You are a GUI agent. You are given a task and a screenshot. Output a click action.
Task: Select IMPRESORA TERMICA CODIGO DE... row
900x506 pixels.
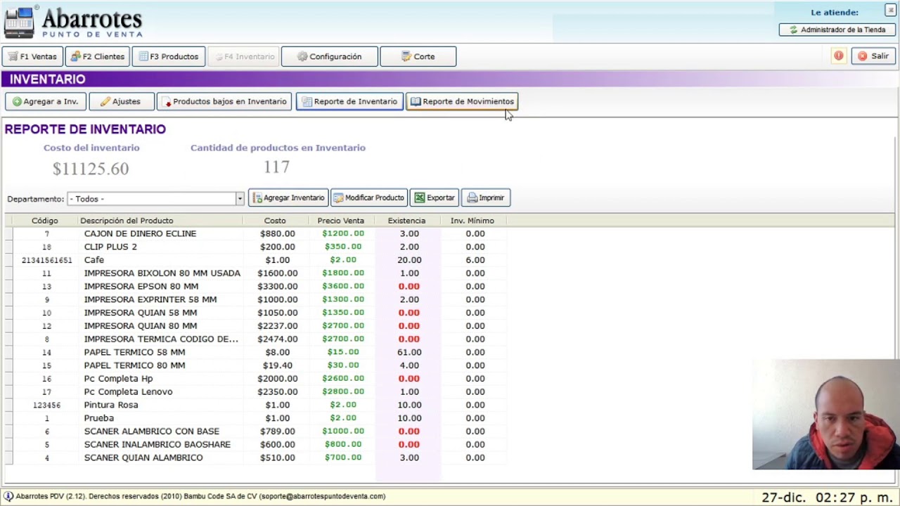(x=255, y=339)
